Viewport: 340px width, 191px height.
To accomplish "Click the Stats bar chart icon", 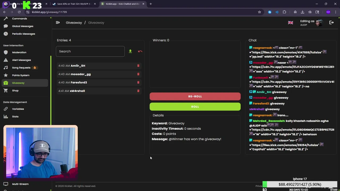I will (x=6, y=116).
